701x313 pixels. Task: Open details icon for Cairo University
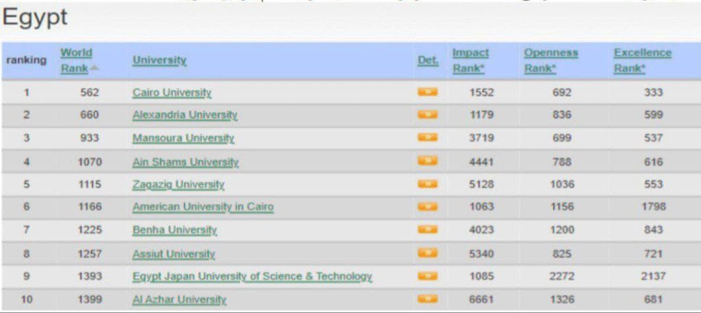tap(427, 92)
